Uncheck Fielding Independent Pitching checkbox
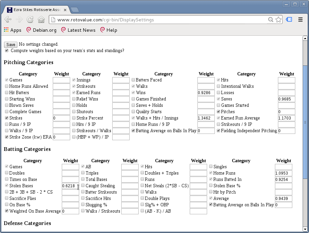 218,131
